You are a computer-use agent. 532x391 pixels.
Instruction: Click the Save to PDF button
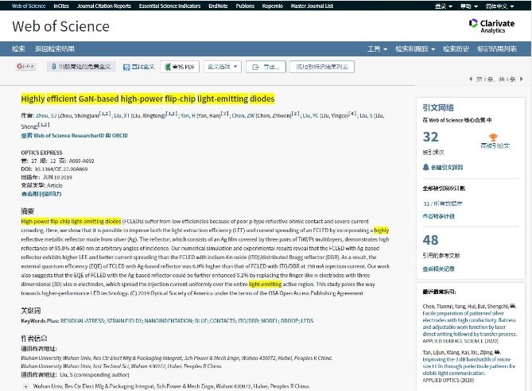pyautogui.click(x=180, y=67)
